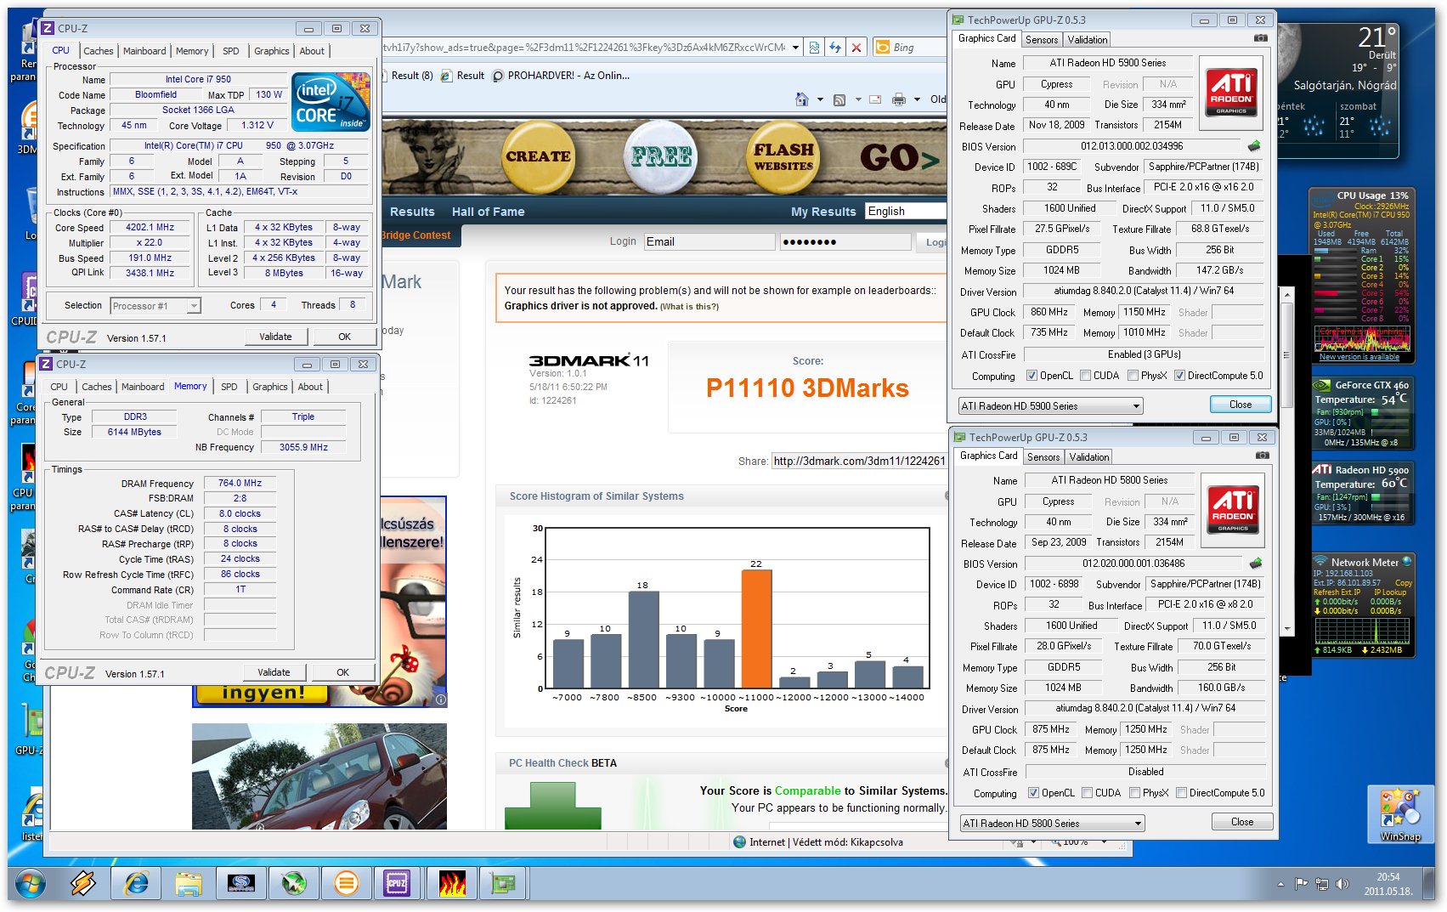Switch to CPU-Z from the taskbar
The height and width of the screenshot is (912, 1447).
[397, 884]
